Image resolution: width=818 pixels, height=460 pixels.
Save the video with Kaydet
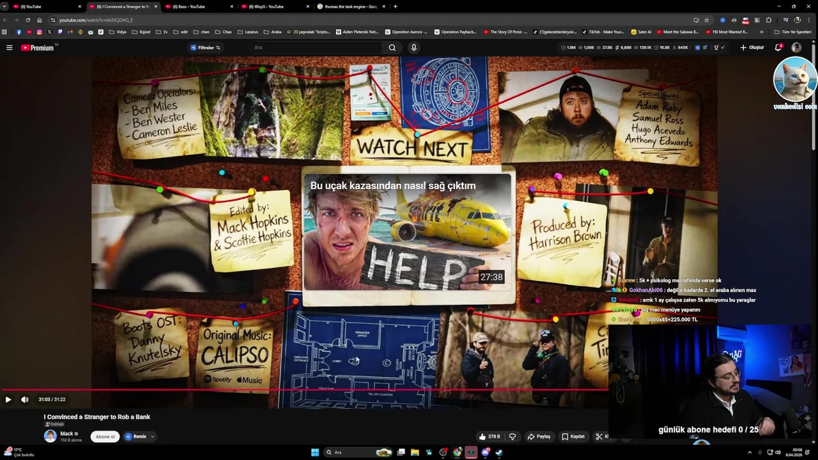coord(573,436)
